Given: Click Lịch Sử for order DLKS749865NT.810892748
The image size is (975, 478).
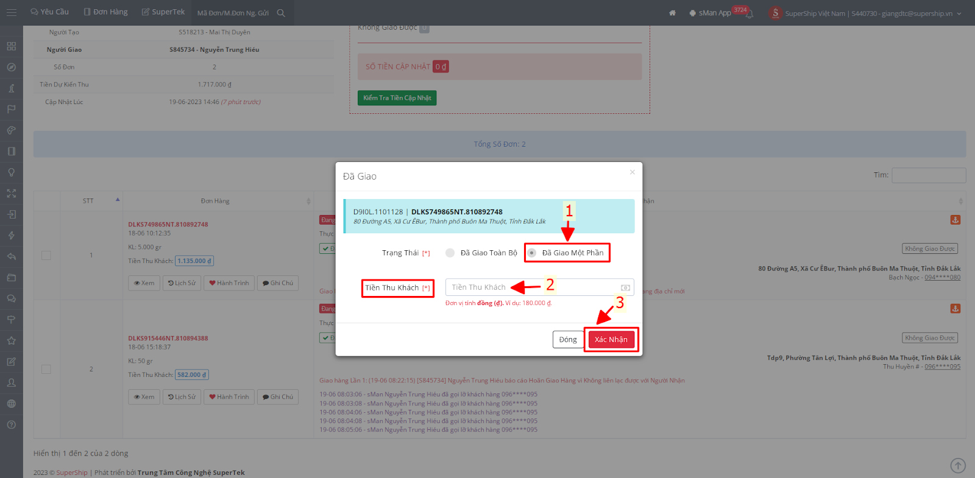Looking at the screenshot, I should click(x=182, y=283).
